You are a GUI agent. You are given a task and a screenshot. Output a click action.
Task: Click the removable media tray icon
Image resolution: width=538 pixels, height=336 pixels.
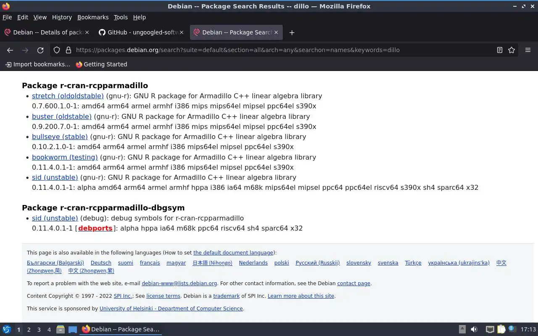click(x=462, y=329)
